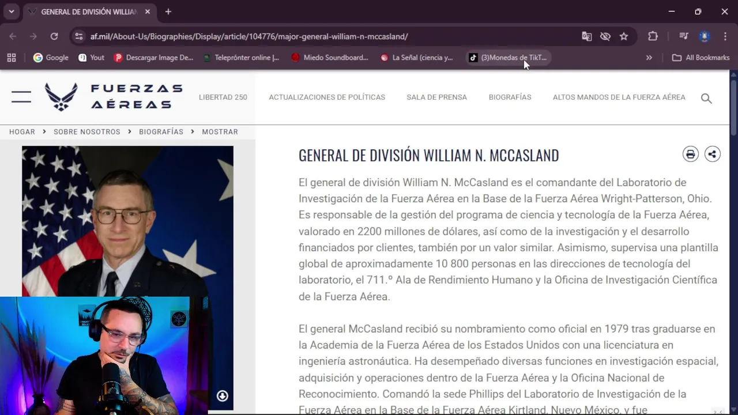Open the Descargar Image De... bookmark
This screenshot has width=738, height=415.
pyautogui.click(x=153, y=58)
